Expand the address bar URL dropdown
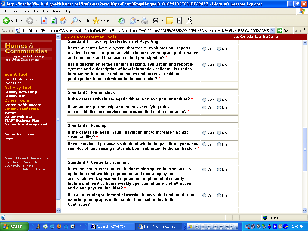The height and width of the screenshot is (231, 308). [272, 30]
